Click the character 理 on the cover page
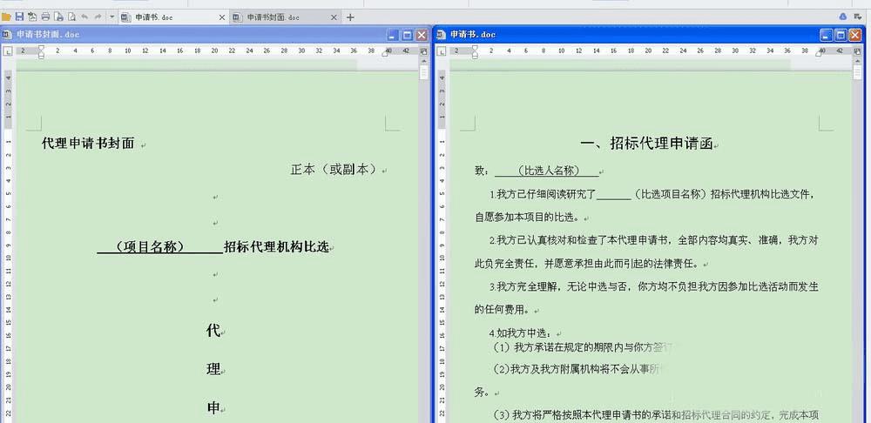 213,370
